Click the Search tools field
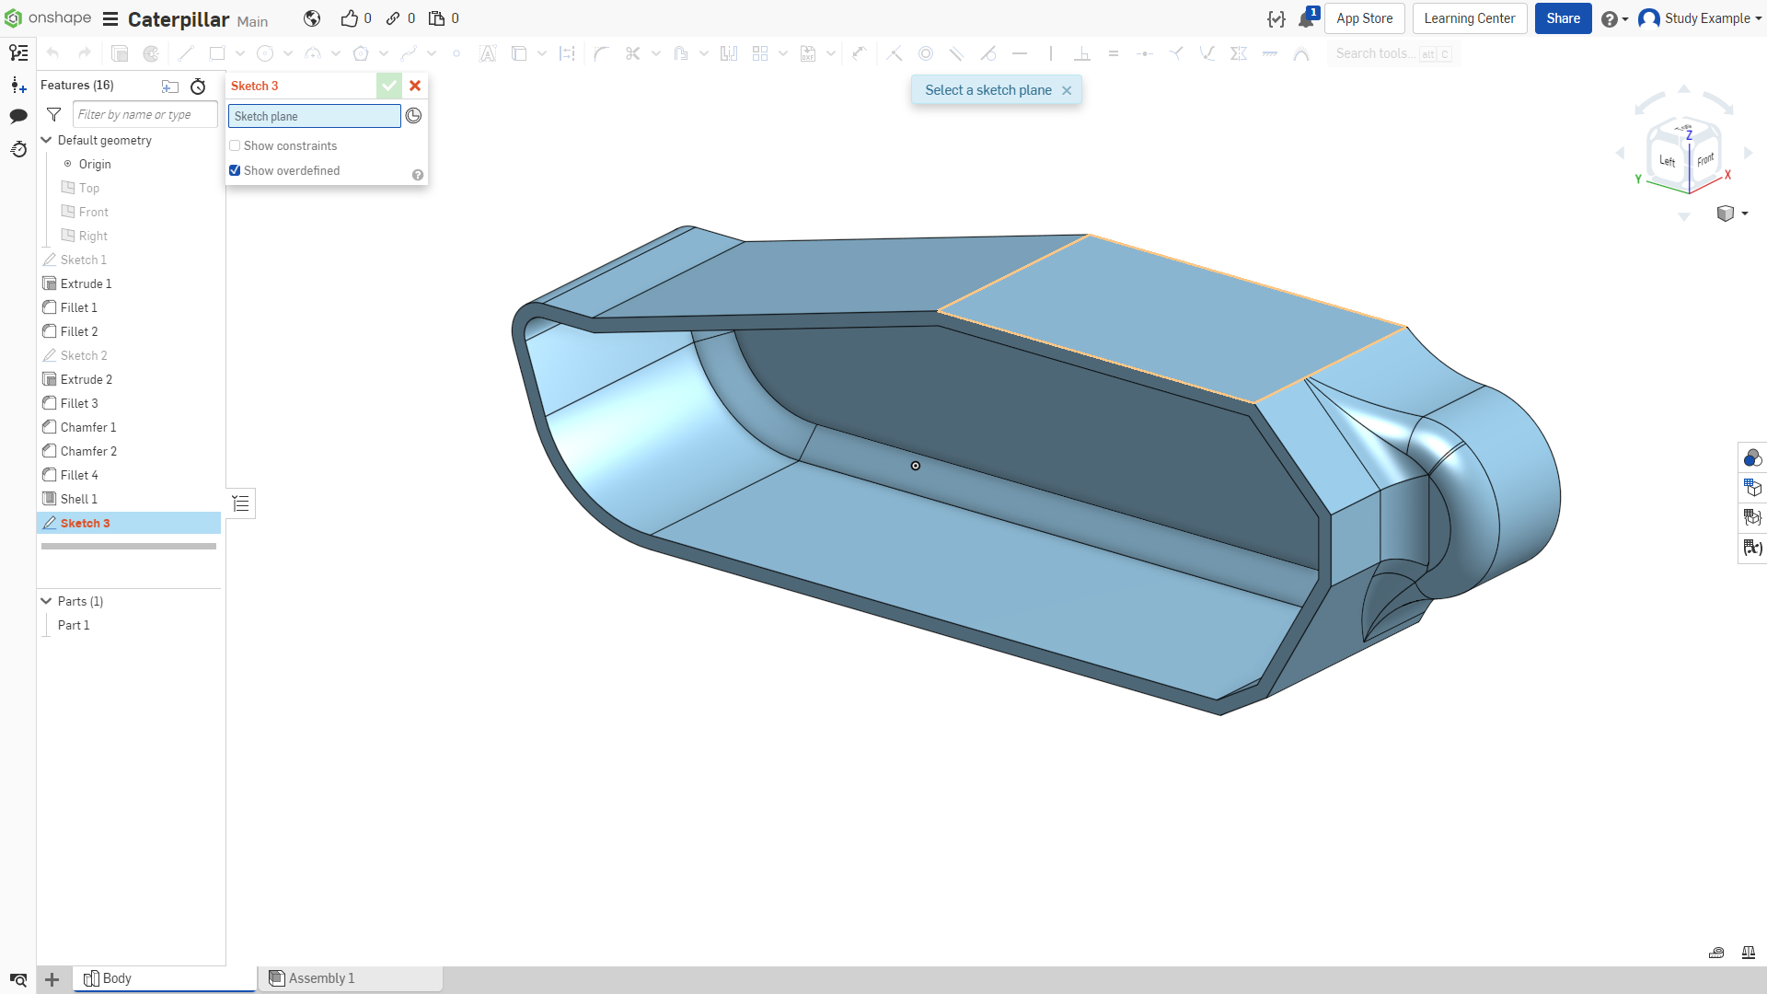This screenshot has height=994, width=1767. [x=1393, y=53]
